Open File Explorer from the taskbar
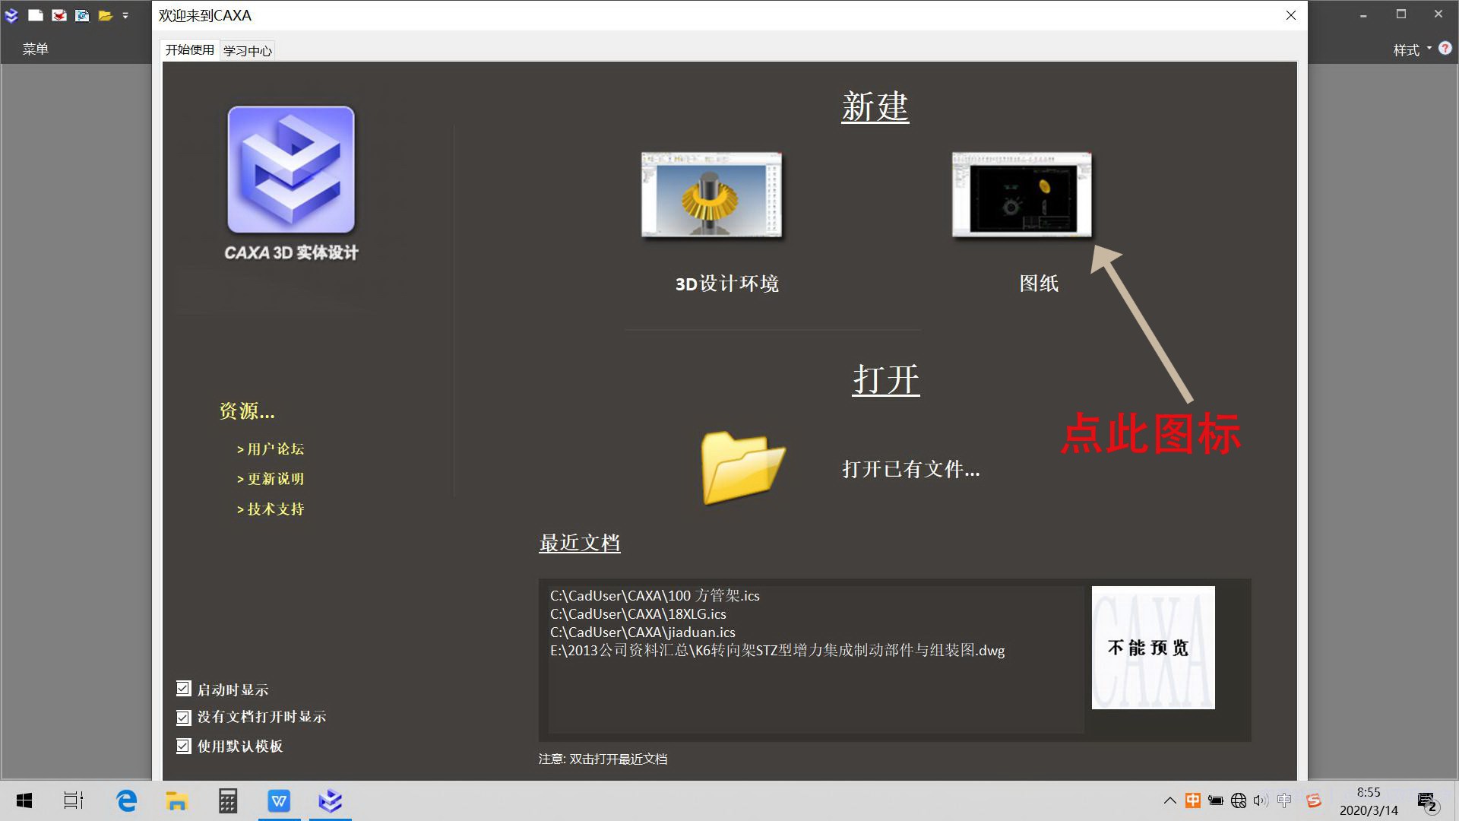This screenshot has height=821, width=1459. tap(176, 800)
